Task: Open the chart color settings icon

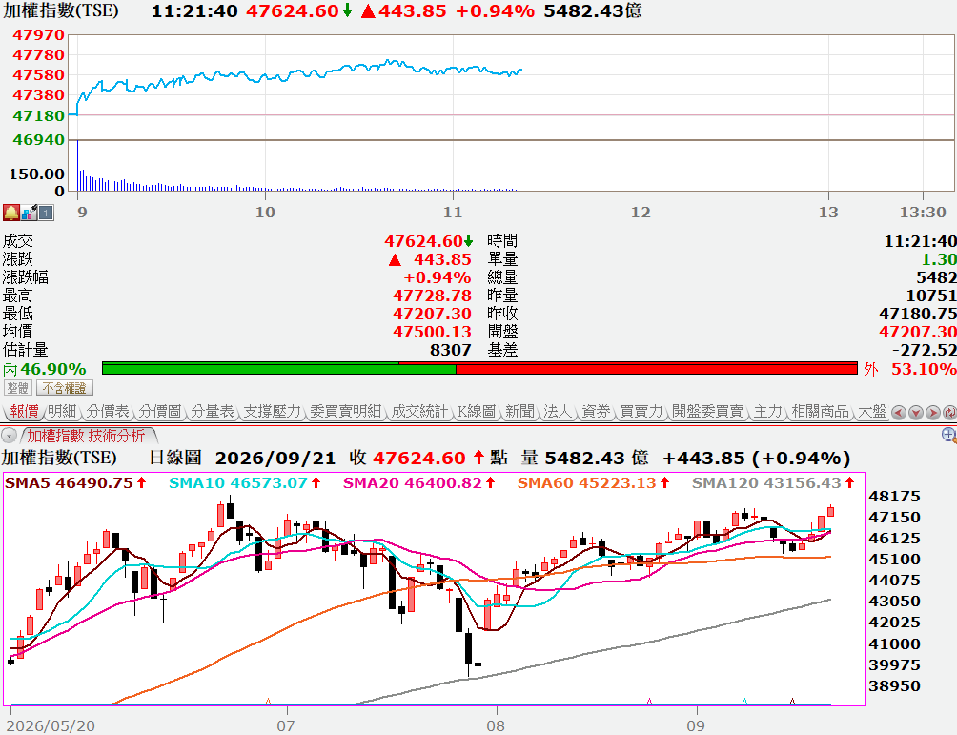Action: pyautogui.click(x=29, y=213)
